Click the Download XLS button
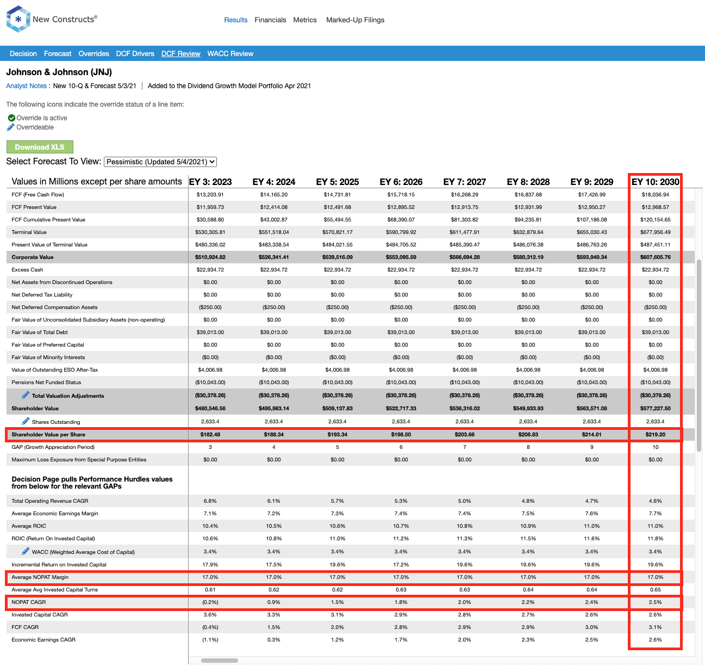 point(40,147)
